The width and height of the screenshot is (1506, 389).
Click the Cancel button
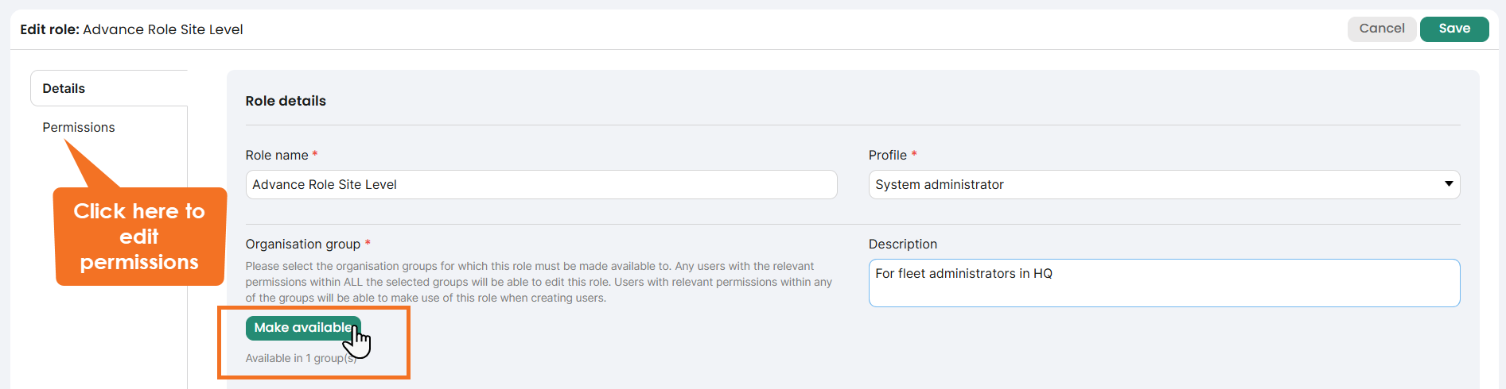click(x=1382, y=29)
